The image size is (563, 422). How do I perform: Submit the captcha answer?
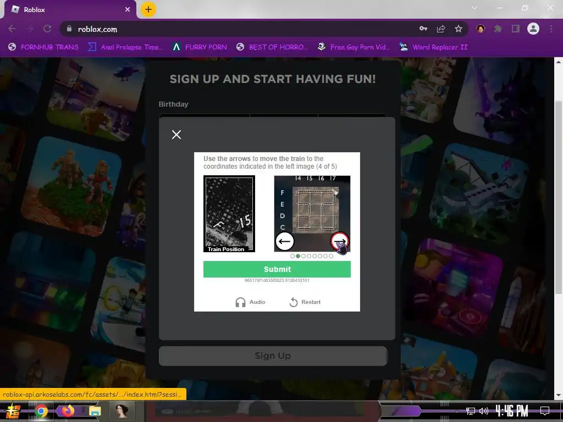(x=277, y=269)
